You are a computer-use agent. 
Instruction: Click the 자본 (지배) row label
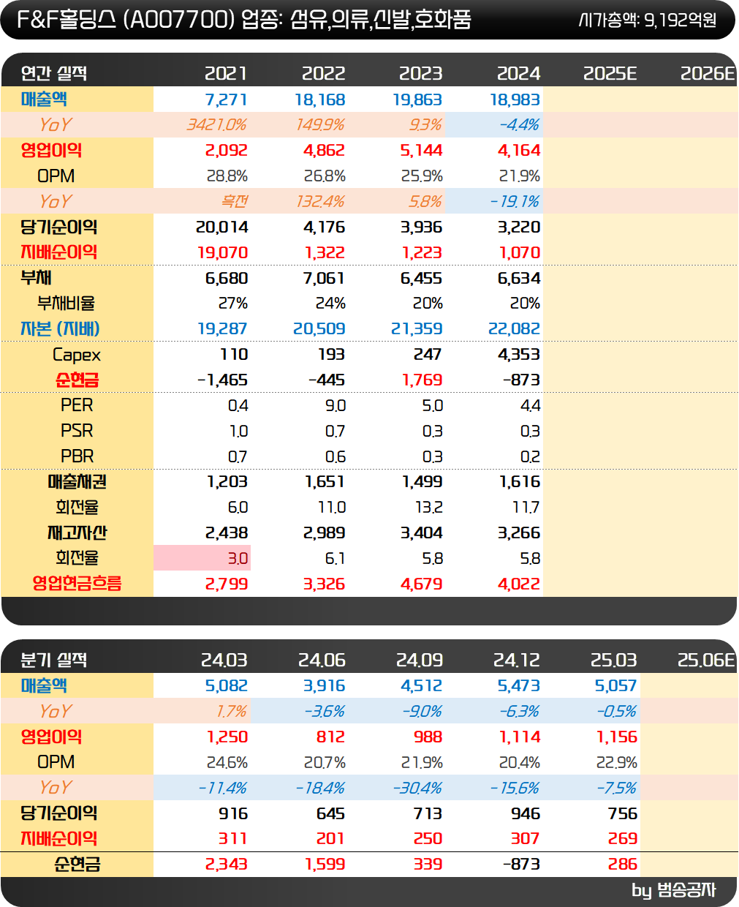pos(60,328)
